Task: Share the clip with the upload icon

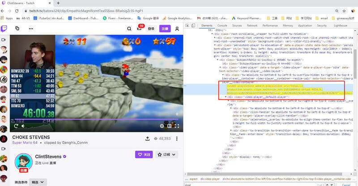Action: (148, 139)
